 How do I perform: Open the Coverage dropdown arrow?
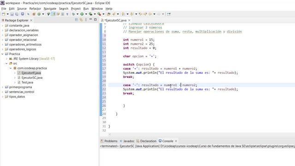pos(94,14)
